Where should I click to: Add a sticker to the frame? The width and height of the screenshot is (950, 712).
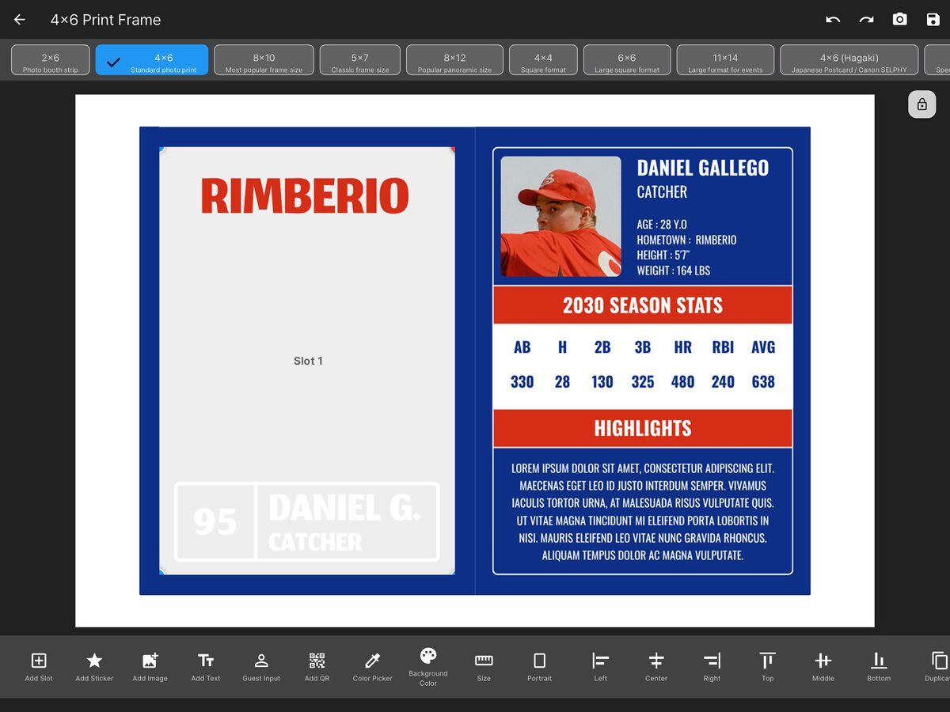94,666
